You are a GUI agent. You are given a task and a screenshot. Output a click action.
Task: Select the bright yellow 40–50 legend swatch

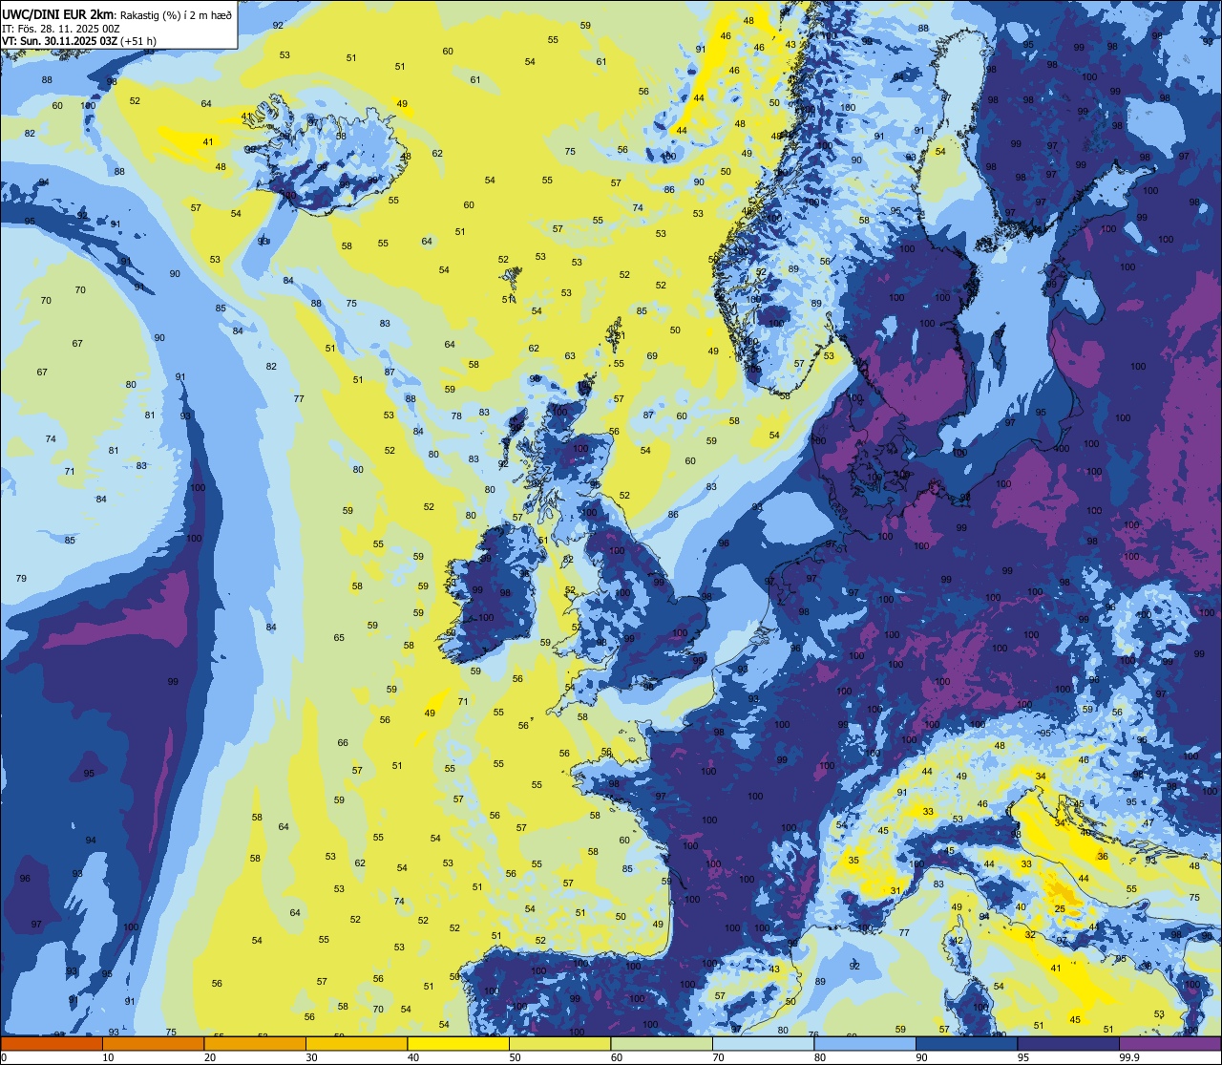(x=458, y=1043)
